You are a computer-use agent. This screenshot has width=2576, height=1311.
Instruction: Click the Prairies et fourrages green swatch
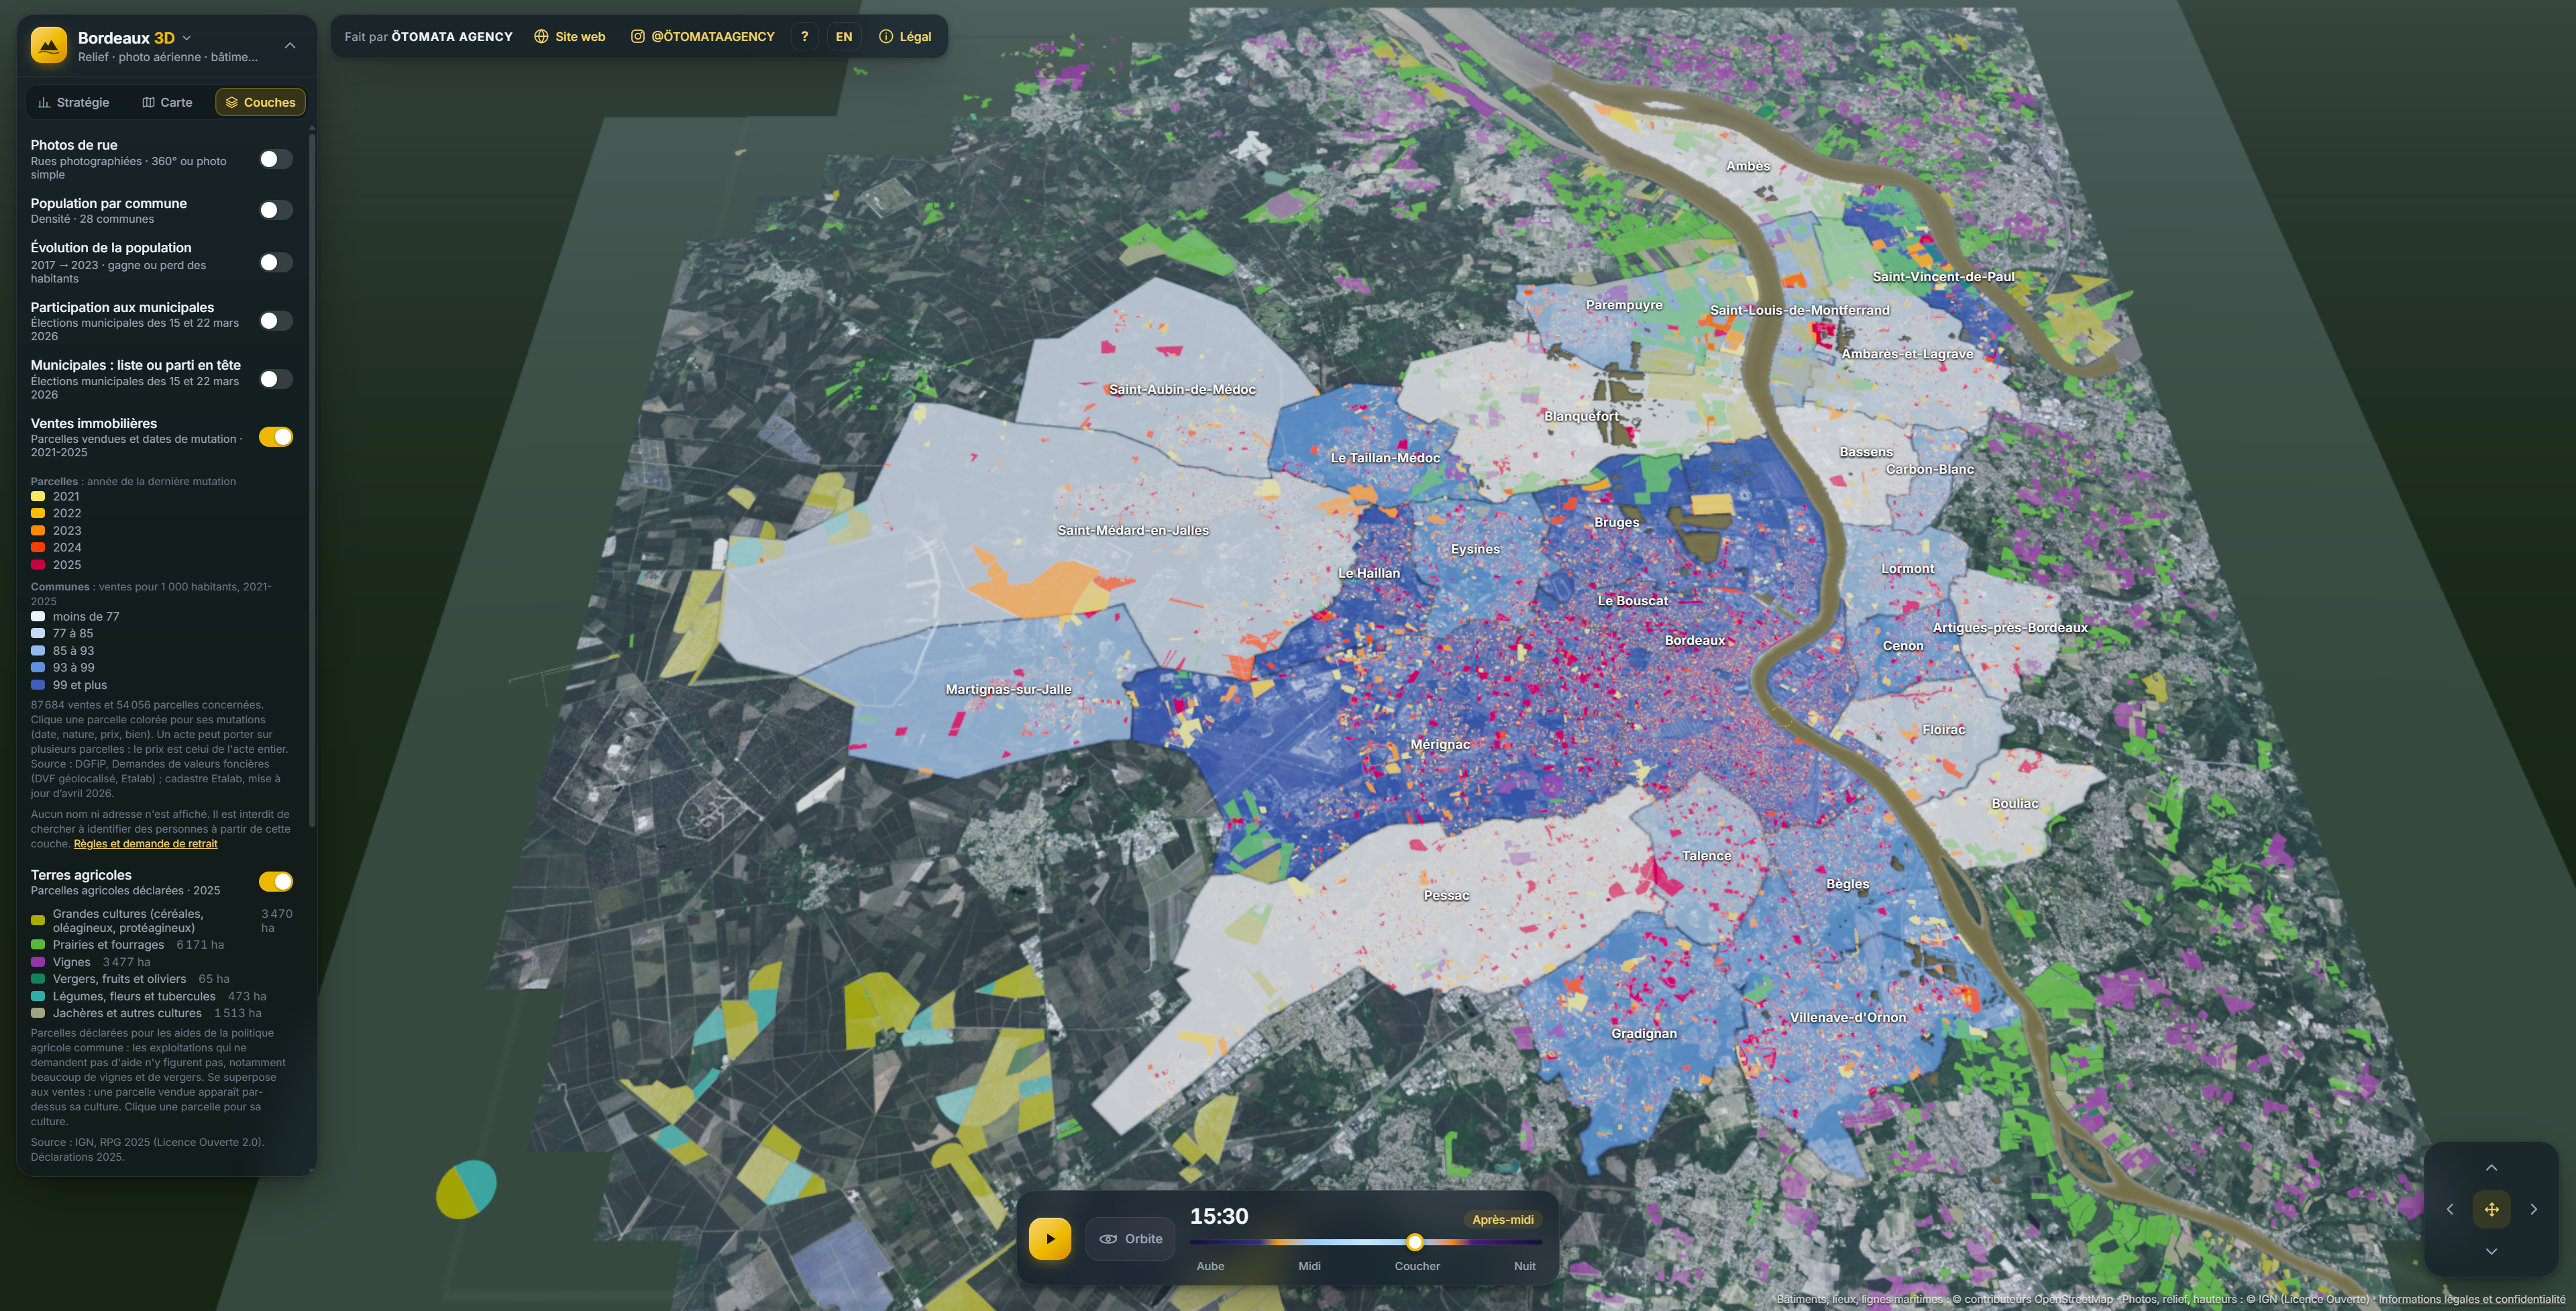pos(38,945)
